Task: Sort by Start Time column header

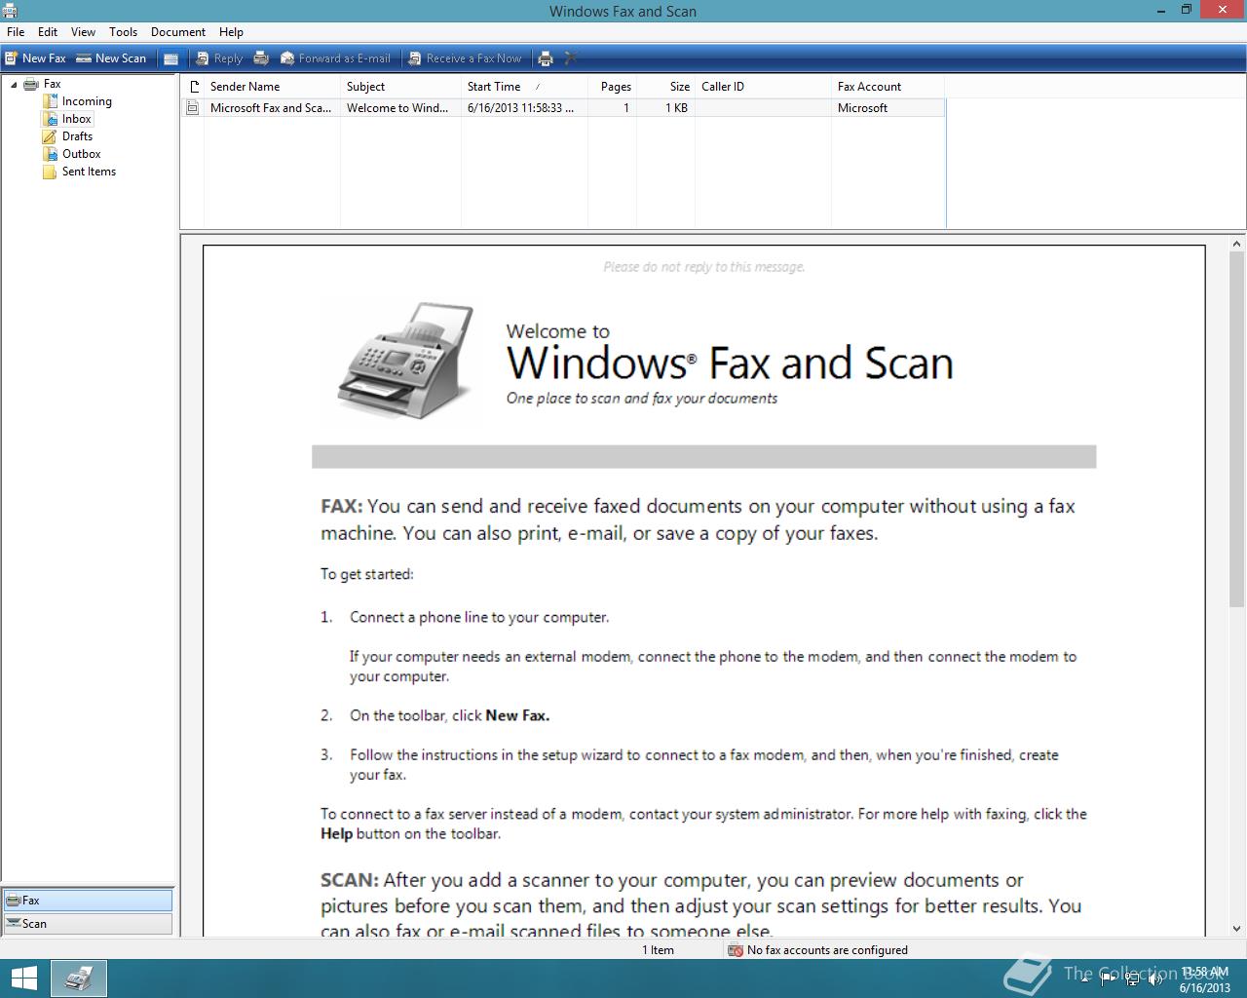Action: pyautogui.click(x=524, y=87)
